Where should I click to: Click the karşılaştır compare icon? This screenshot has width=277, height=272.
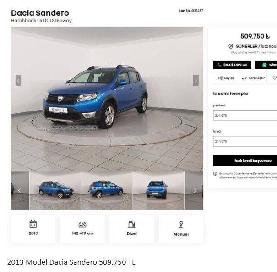244,78
